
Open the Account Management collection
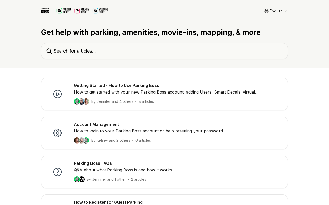point(96,125)
